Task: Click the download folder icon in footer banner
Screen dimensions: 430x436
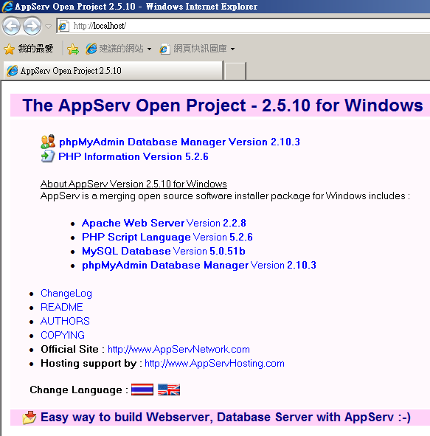Action: [30, 418]
